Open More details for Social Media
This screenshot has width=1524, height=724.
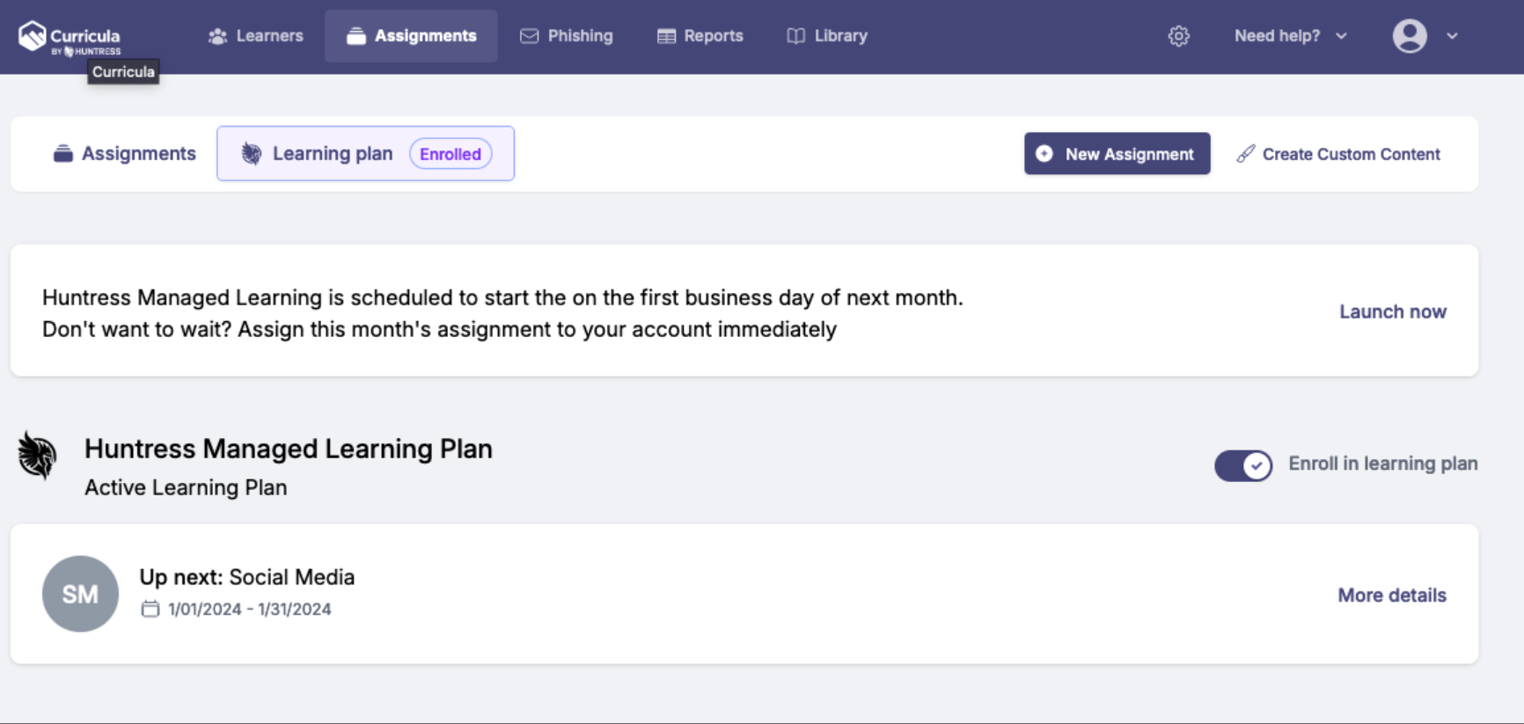1392,596
